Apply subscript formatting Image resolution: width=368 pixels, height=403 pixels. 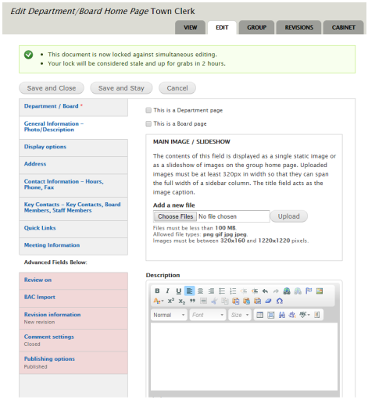(x=182, y=301)
